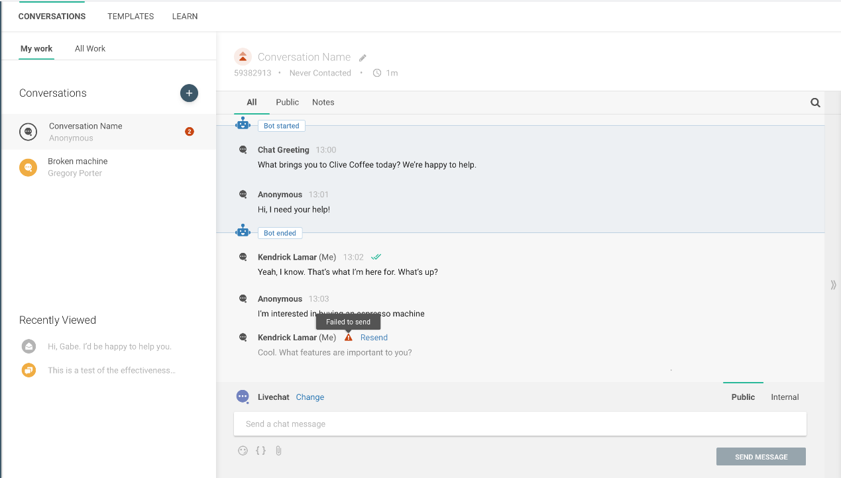
Task: Click the red failed-to-send warning icon
Action: pyautogui.click(x=349, y=338)
